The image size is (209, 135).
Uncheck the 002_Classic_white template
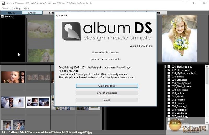(169, 70)
